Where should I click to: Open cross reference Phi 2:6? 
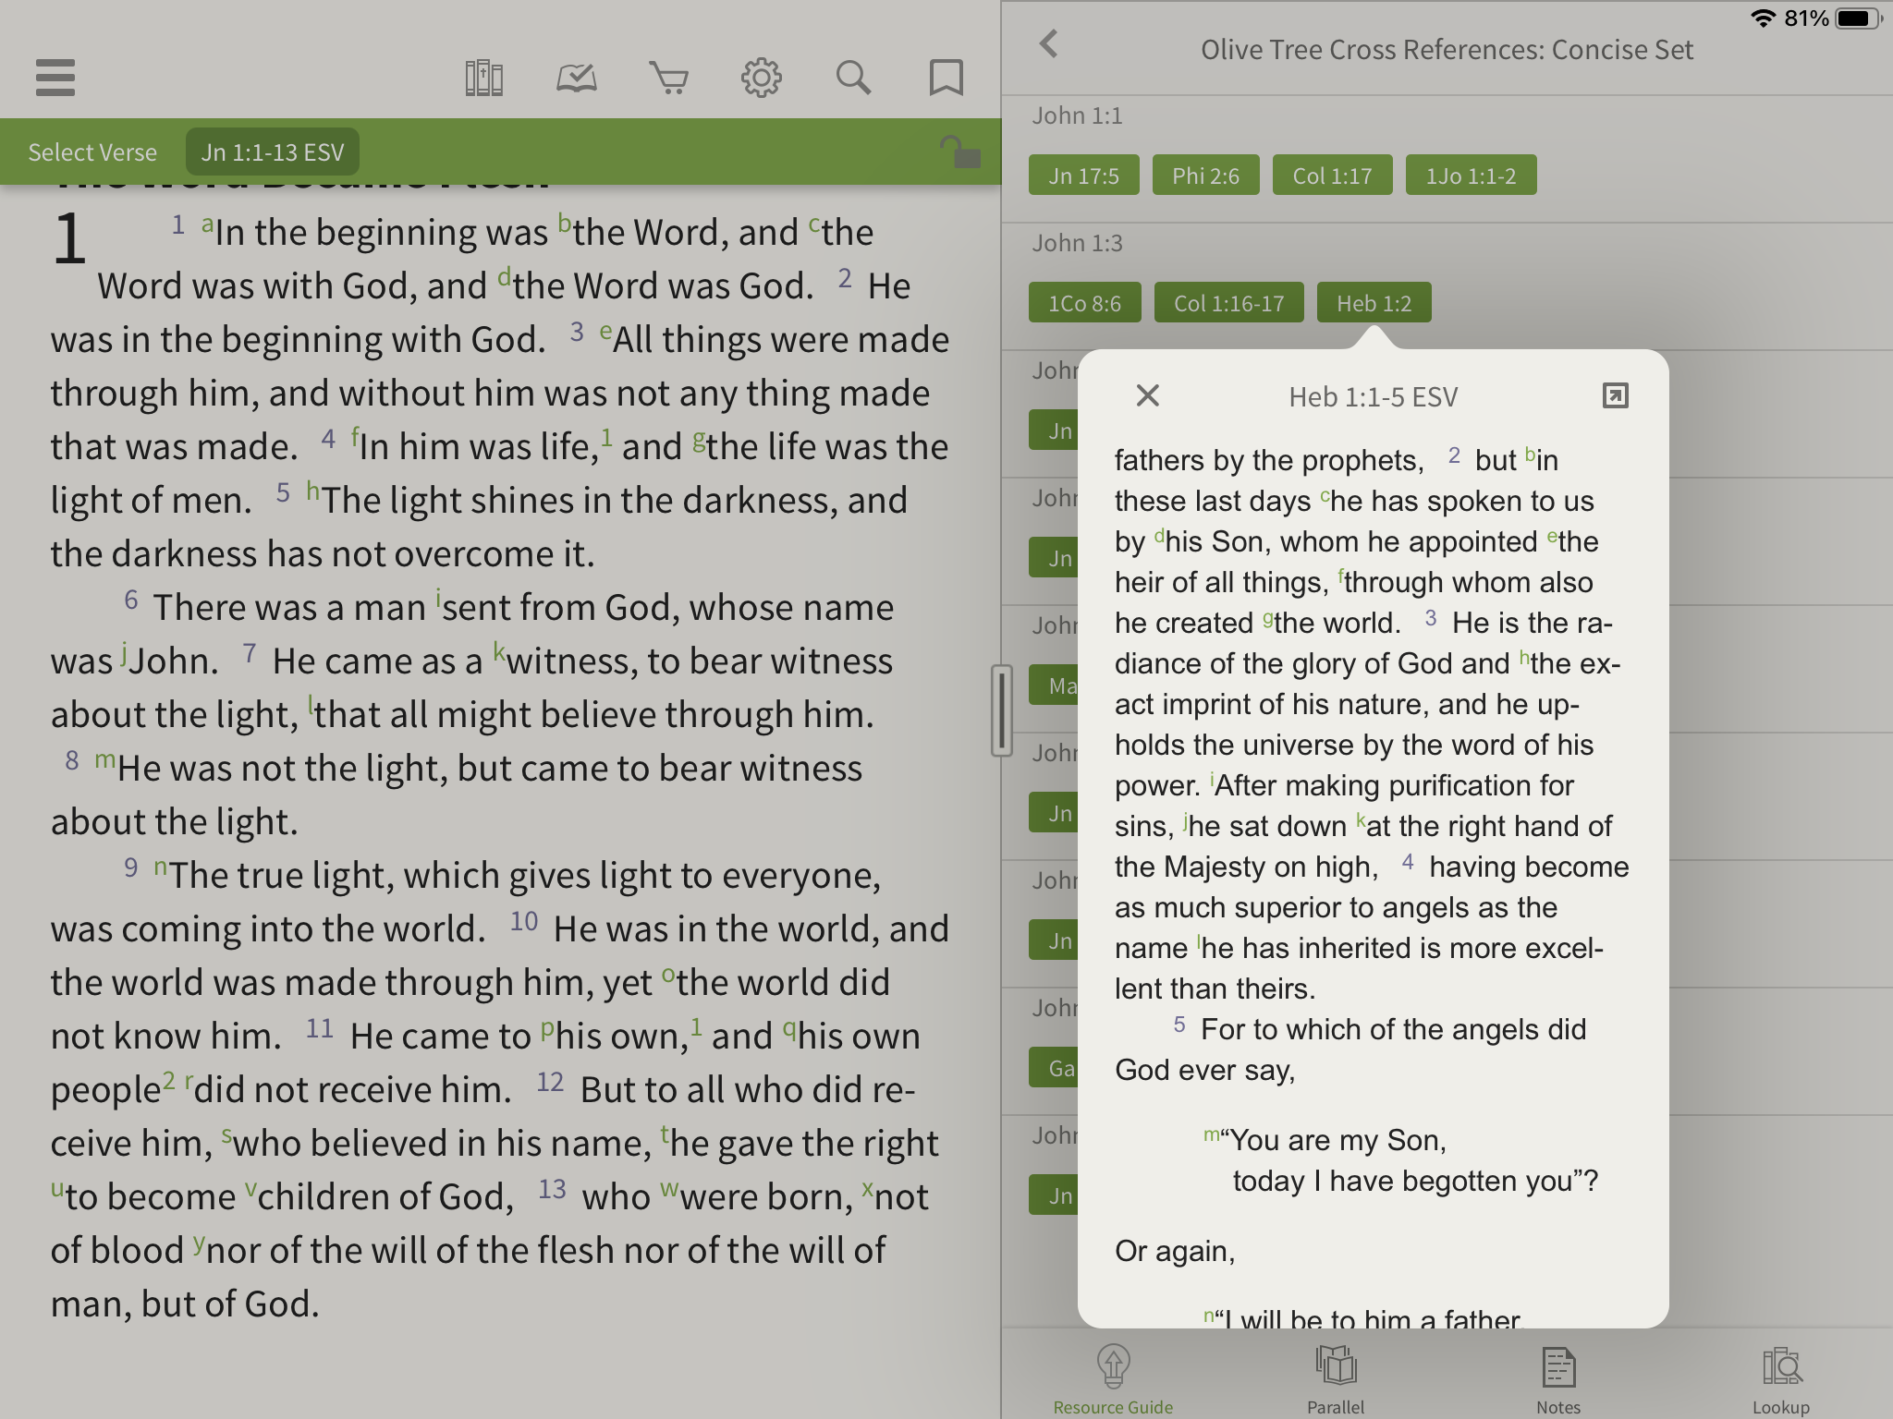(x=1205, y=175)
